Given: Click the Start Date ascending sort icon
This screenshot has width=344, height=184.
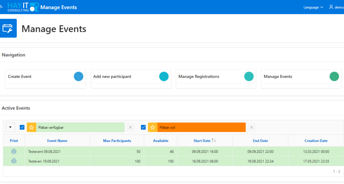Looking at the screenshot, I should coord(214,141).
